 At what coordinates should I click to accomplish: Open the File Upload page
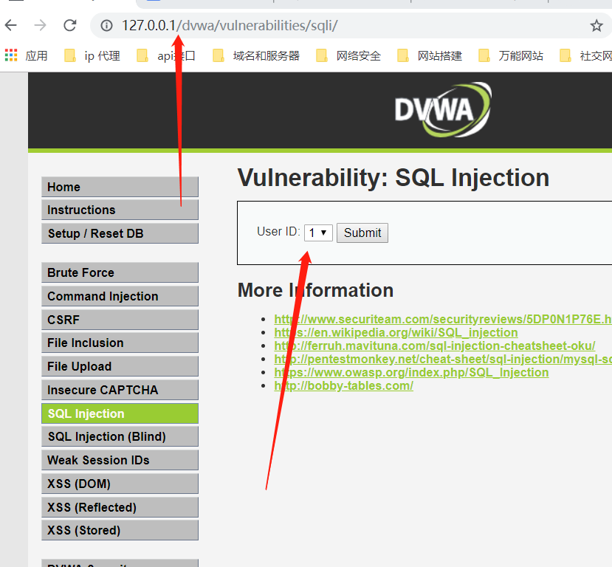[x=120, y=366]
